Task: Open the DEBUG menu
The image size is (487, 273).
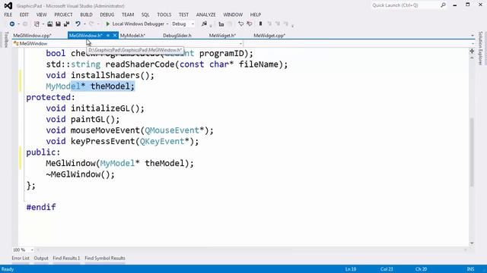Action: click(x=107, y=14)
